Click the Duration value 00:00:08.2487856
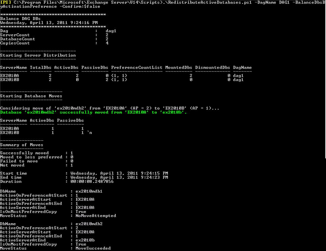Image resolution: width=326 pixels, height=251 pixels. pos(92,181)
